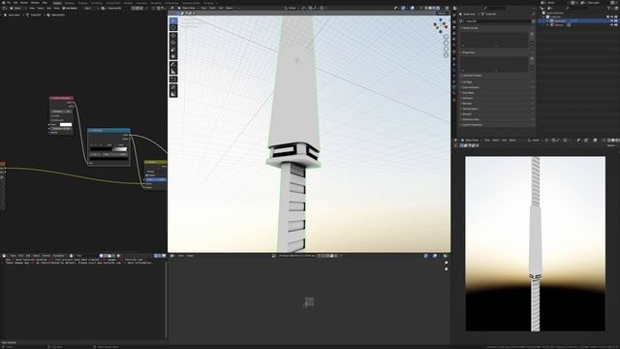This screenshot has height=349, width=620.
Task: Toggle the Use Nodes checkbox
Action: (x=64, y=8)
